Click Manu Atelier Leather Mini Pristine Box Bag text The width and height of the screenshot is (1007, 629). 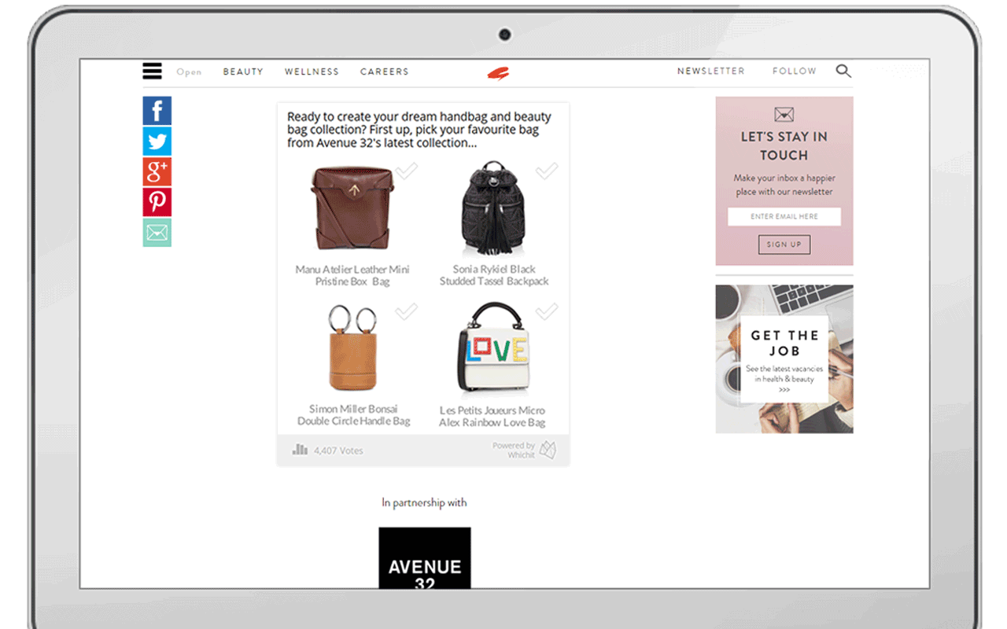pyautogui.click(x=352, y=275)
